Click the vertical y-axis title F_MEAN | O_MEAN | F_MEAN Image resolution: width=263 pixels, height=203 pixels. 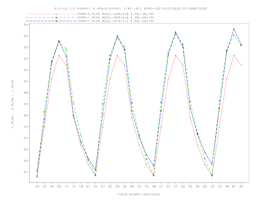(x=13, y=104)
